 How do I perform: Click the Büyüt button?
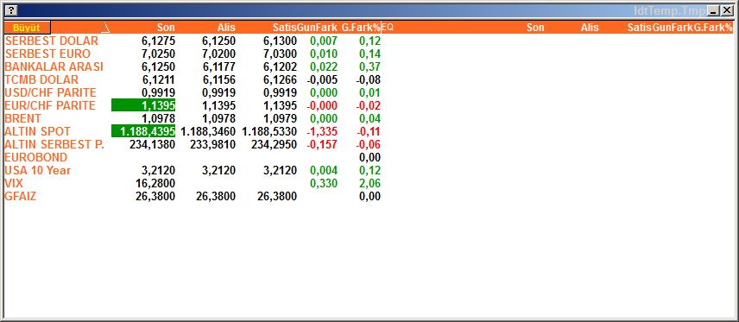click(x=27, y=28)
